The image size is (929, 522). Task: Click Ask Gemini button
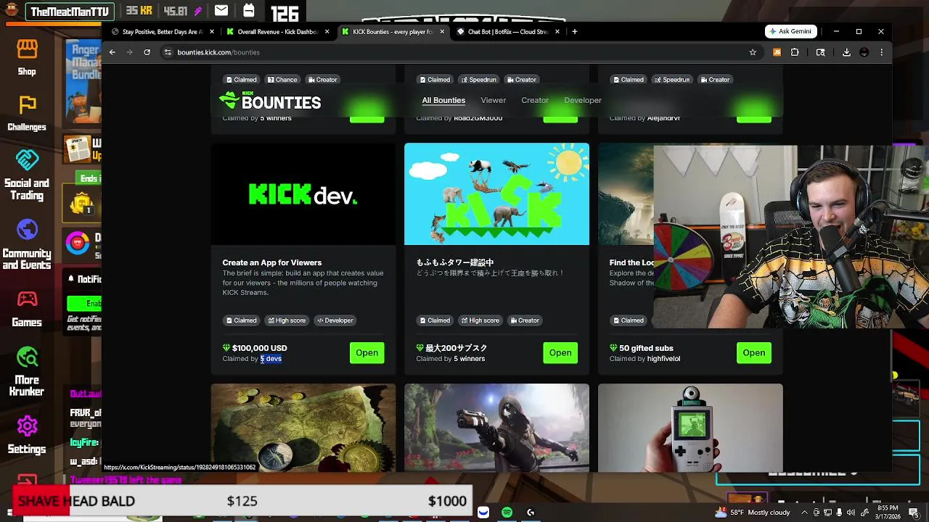pos(791,31)
